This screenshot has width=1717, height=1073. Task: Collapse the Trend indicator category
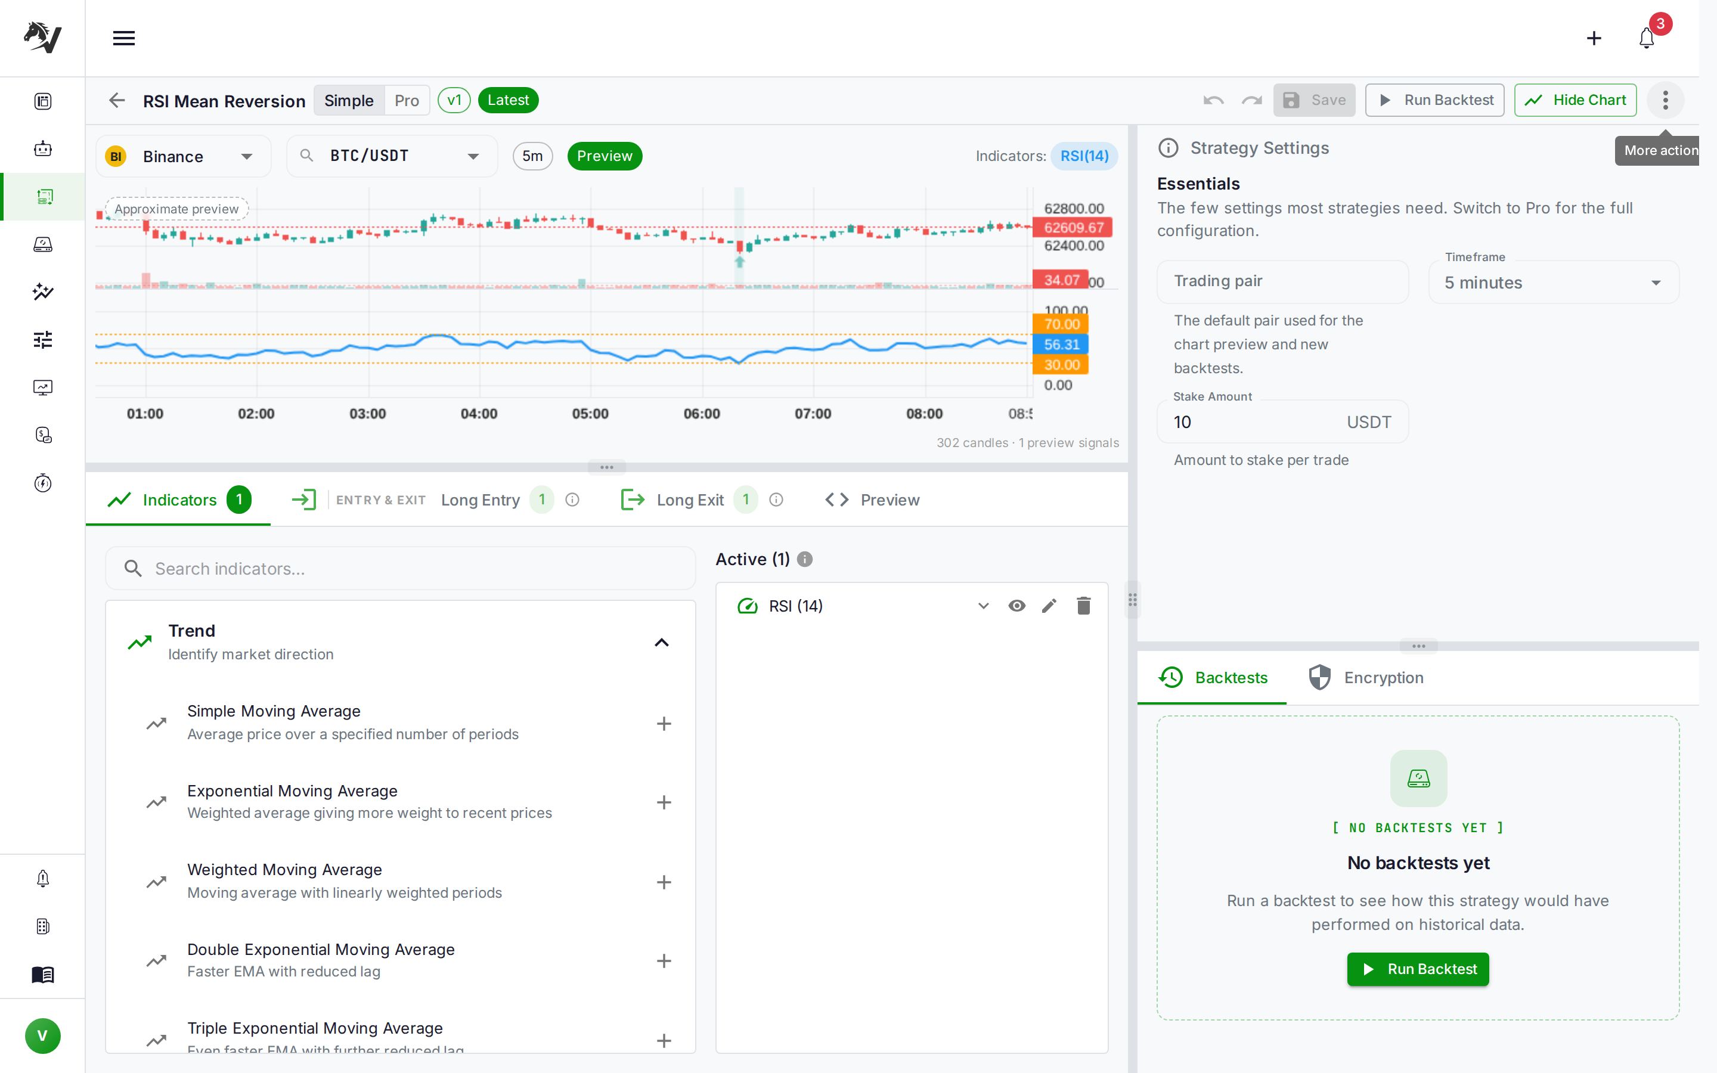(661, 642)
